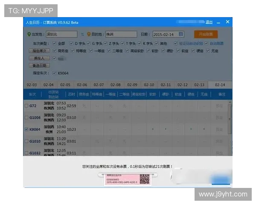Click the train list vertical scrollbar
The image size is (256, 205).
point(230,119)
